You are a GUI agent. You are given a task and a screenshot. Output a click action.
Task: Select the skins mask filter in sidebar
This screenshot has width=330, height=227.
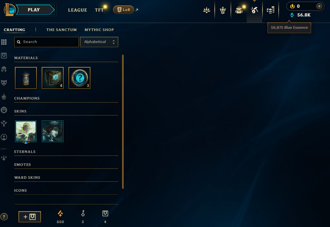point(4,83)
